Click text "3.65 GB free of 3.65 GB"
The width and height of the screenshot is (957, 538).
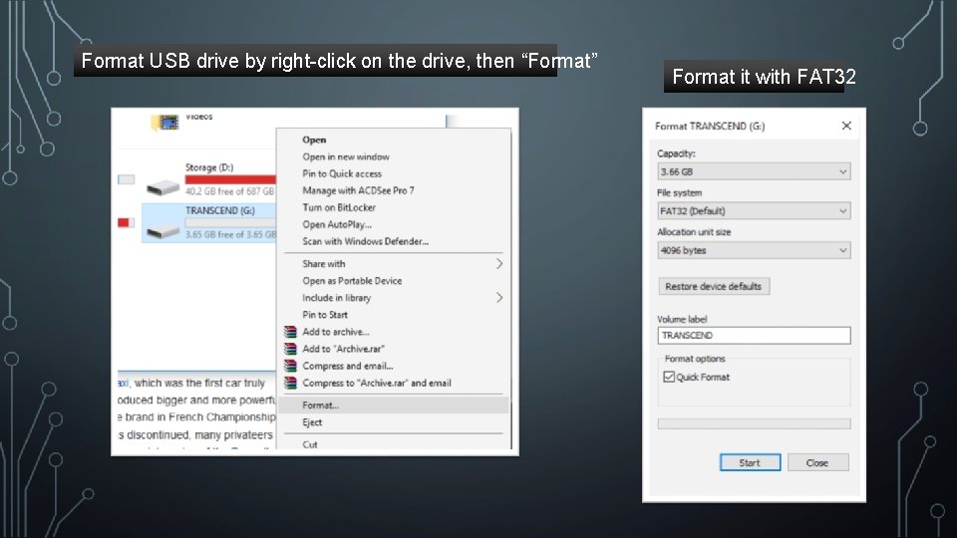coord(230,234)
